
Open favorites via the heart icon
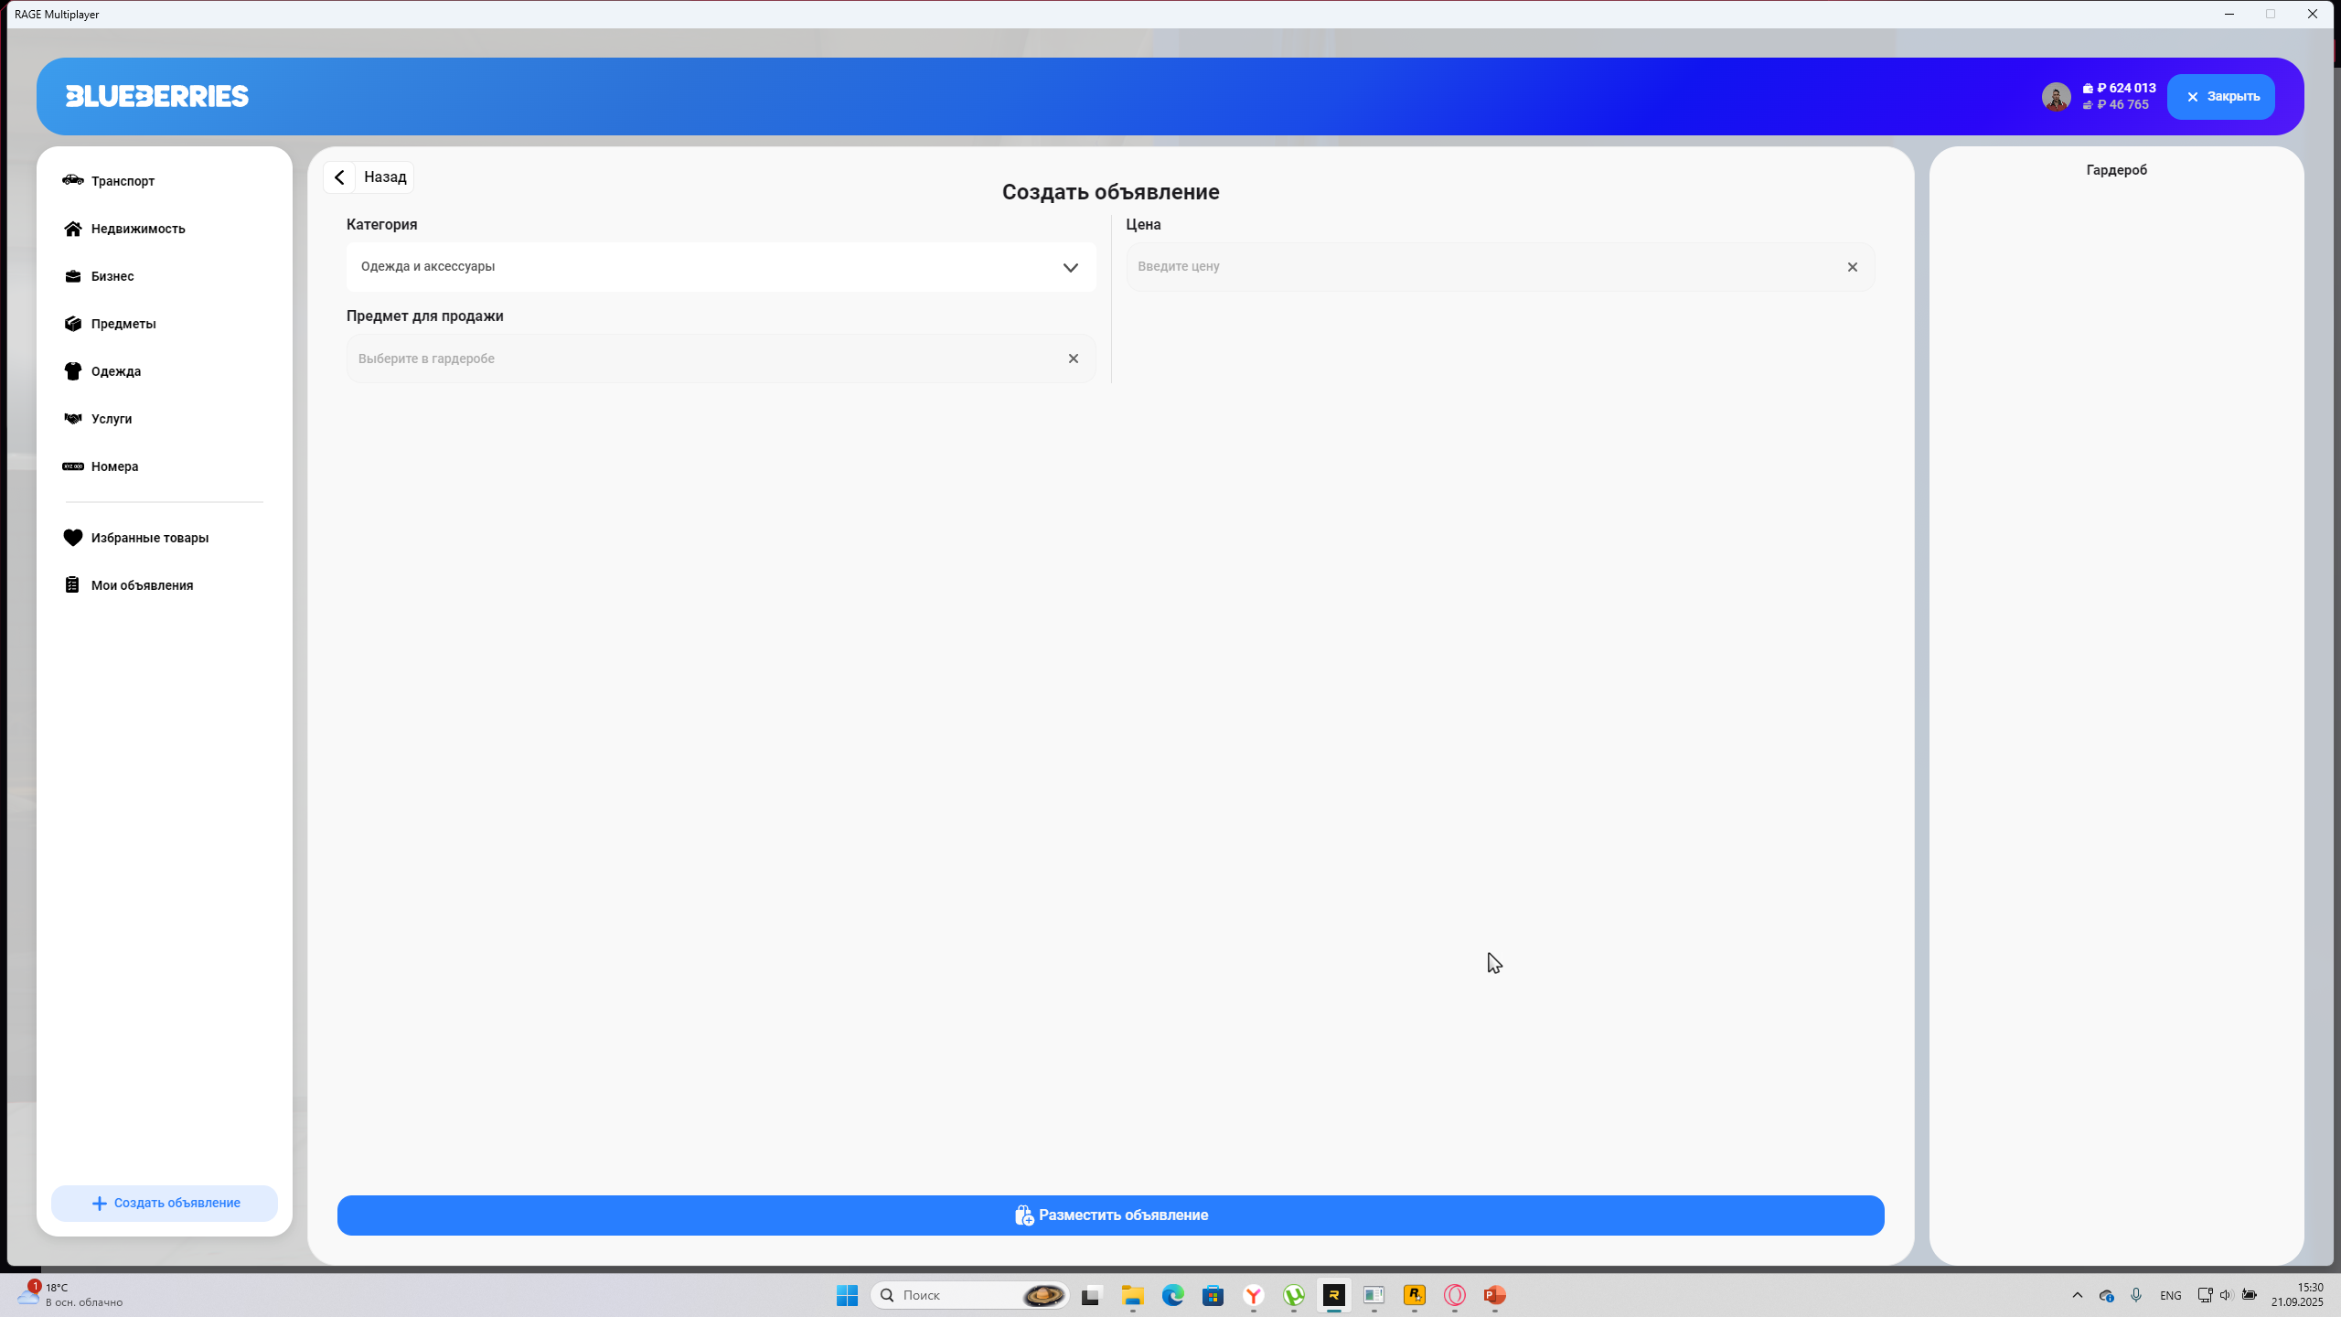(72, 538)
